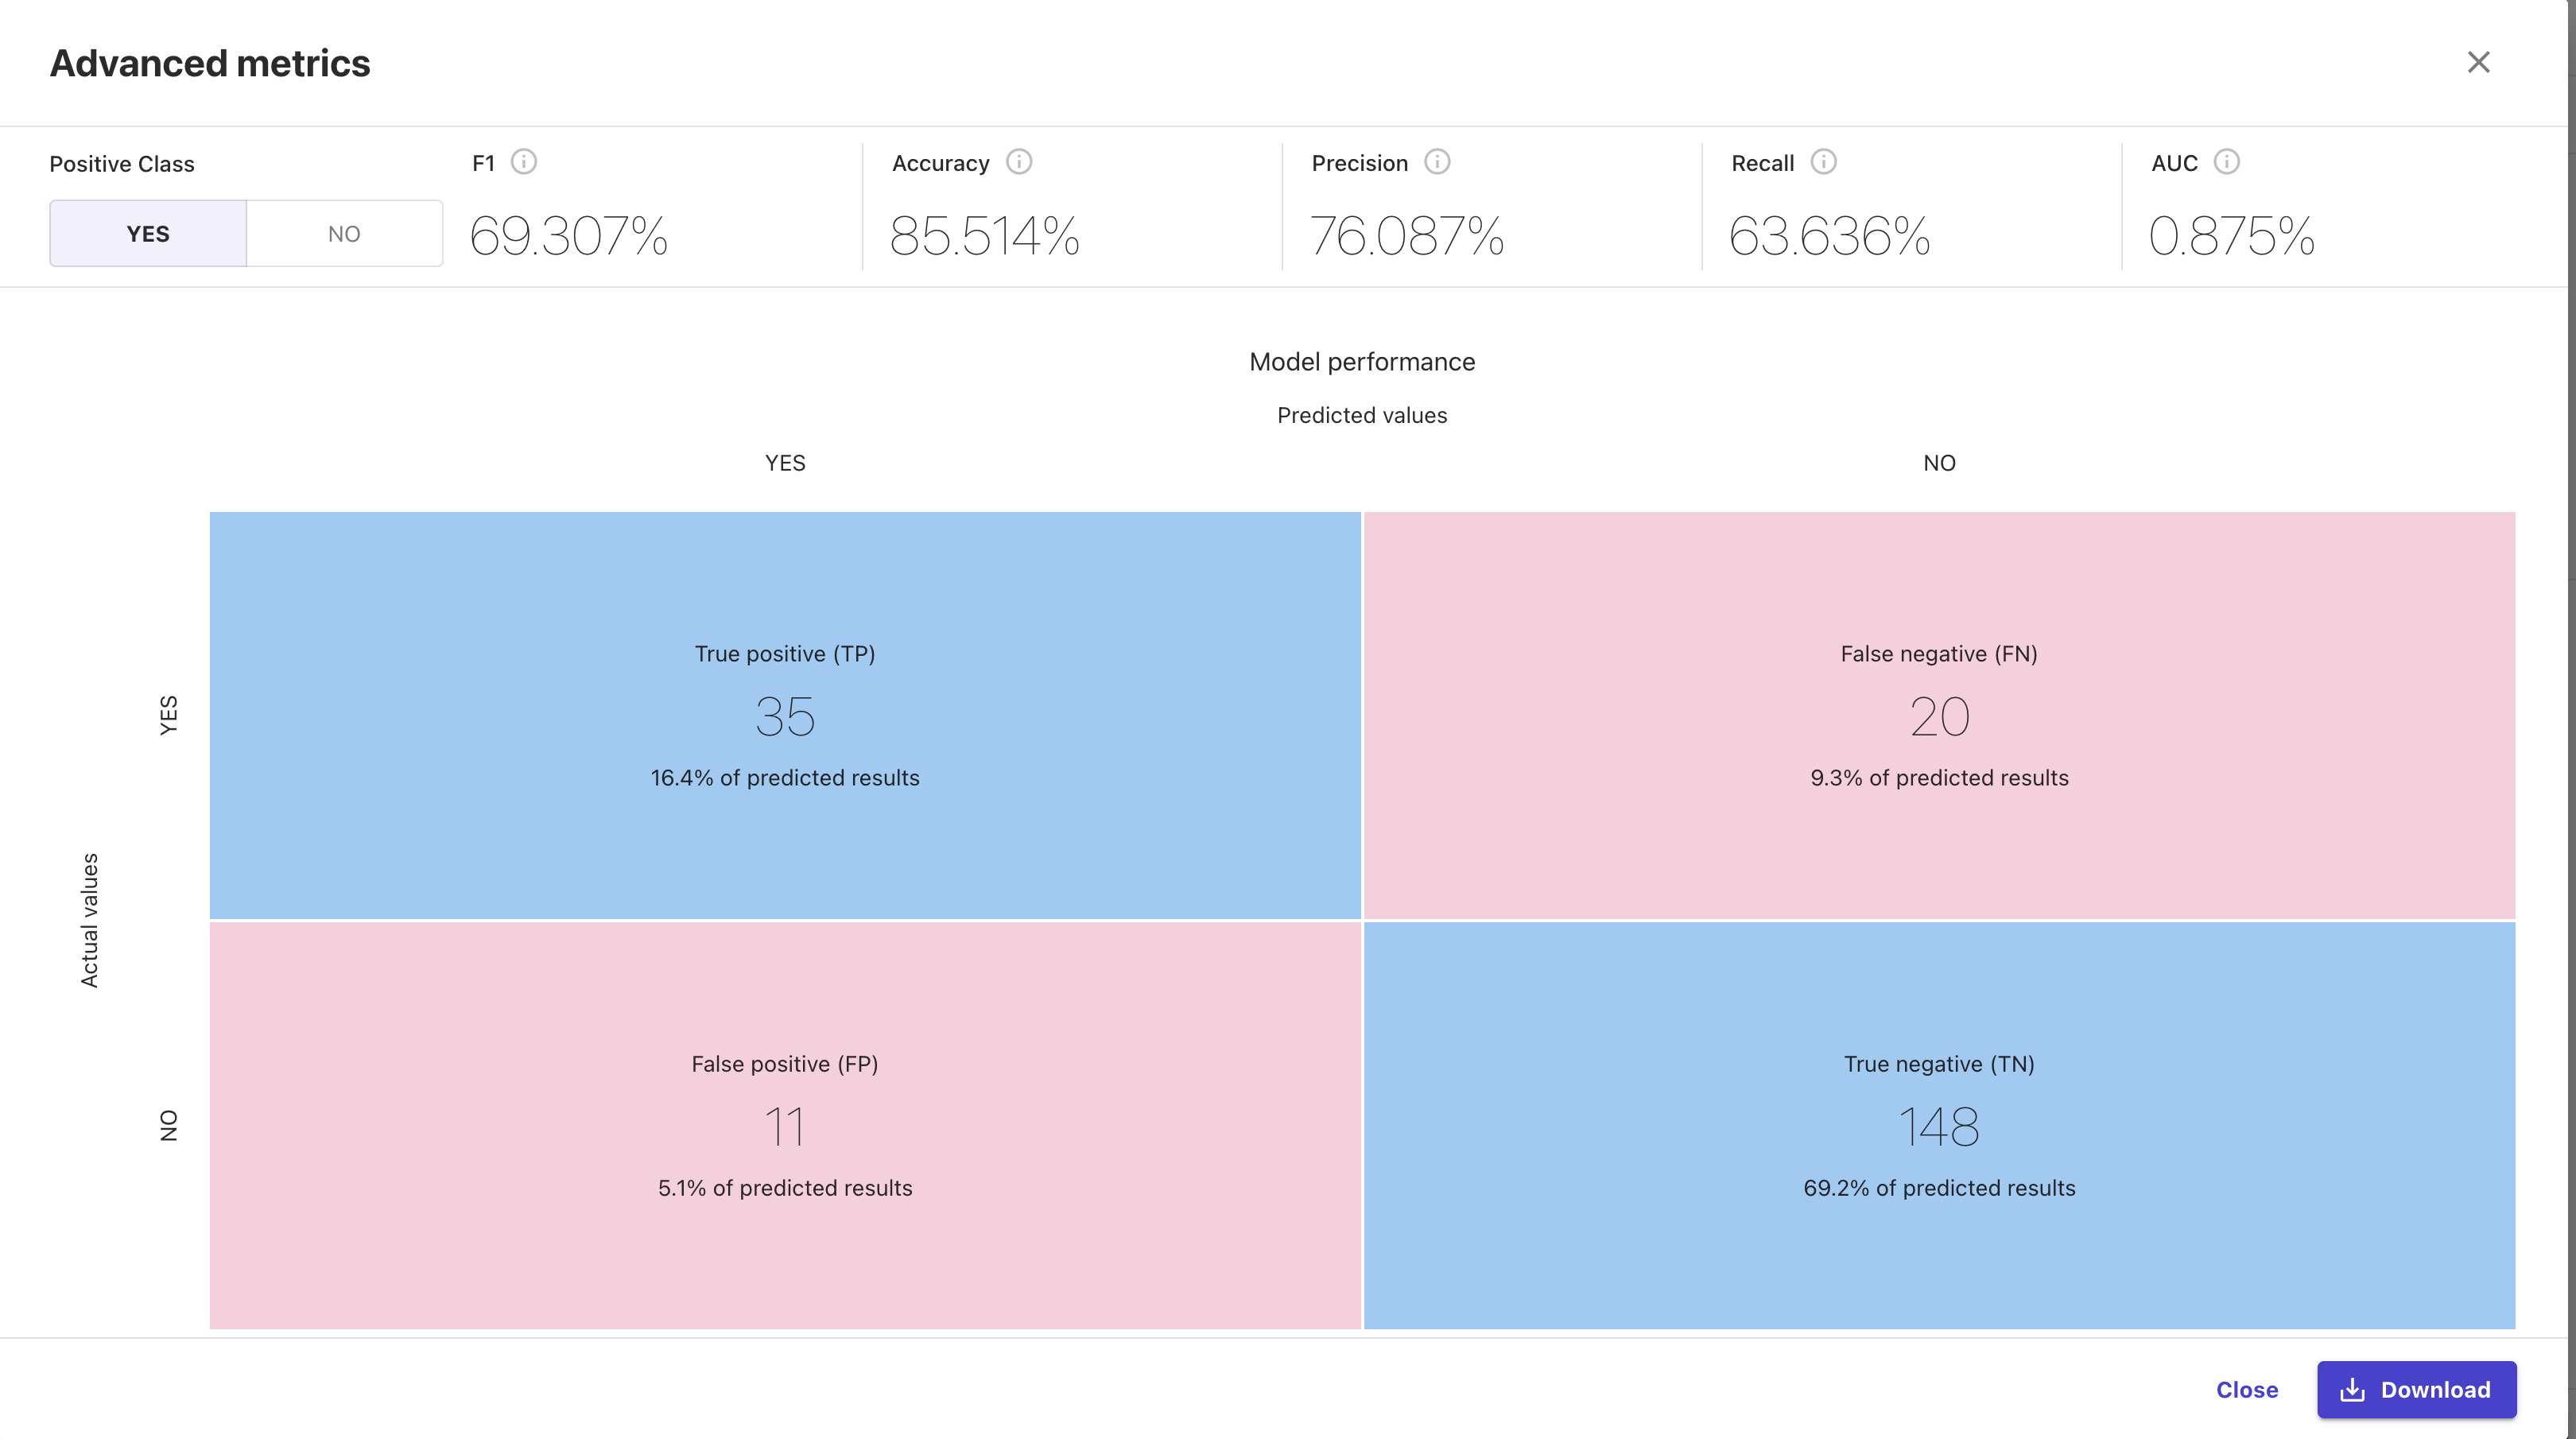Switch positive class to NO
Screen dimensions: 2576x1439
[344, 234]
